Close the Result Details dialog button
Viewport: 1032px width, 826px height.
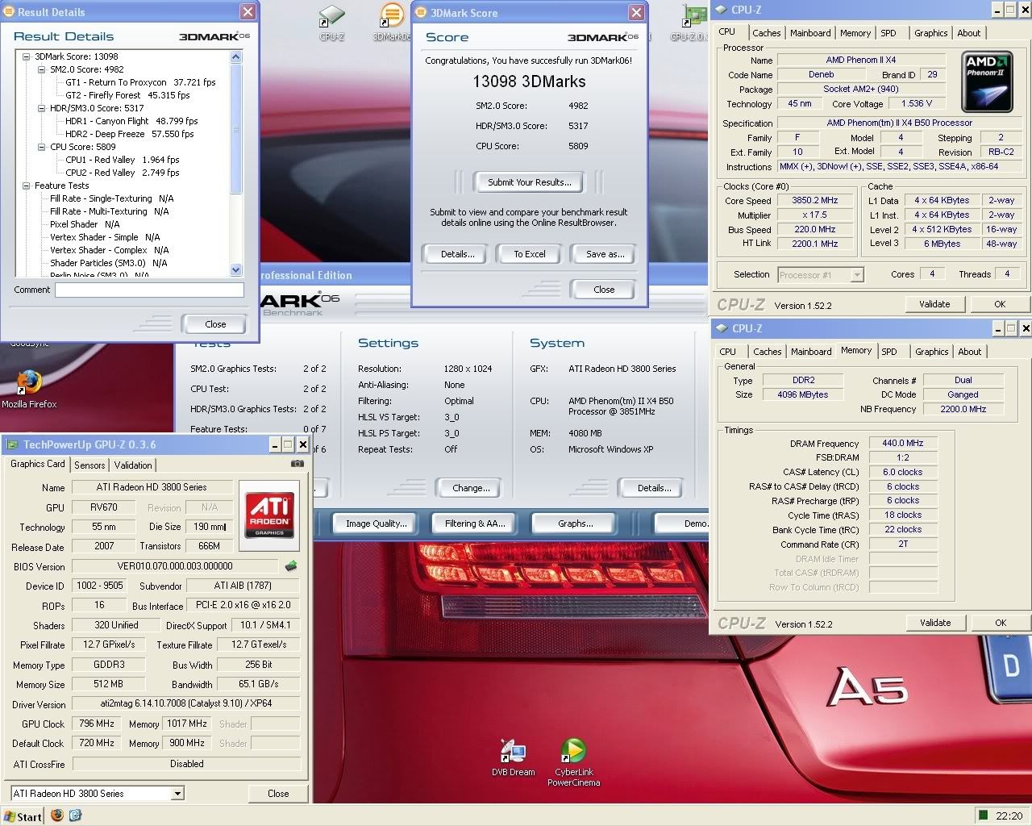coord(215,324)
